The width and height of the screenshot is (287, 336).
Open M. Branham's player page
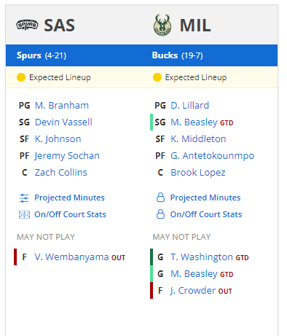[62, 106]
